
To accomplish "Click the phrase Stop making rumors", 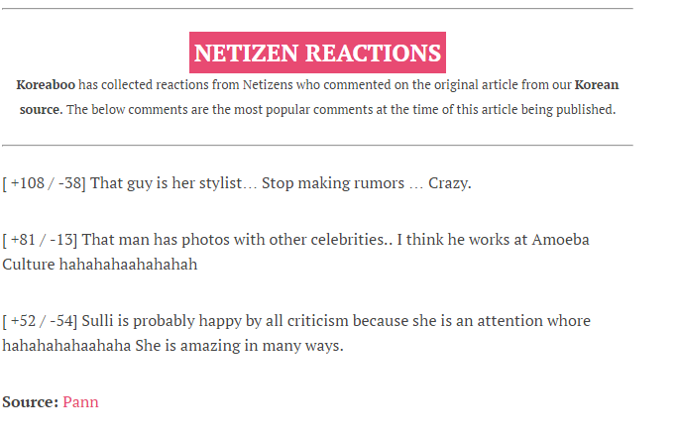I will click(333, 183).
